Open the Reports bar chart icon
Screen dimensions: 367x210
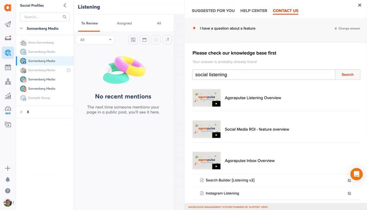pos(8,96)
